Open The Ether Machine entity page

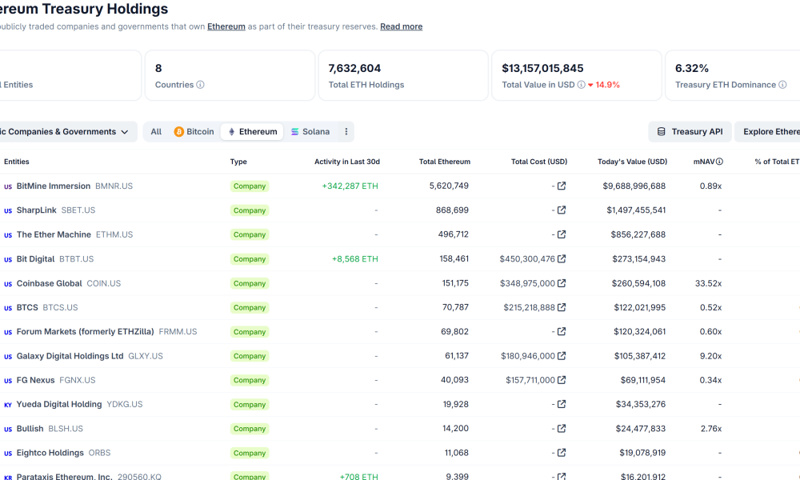pos(54,234)
